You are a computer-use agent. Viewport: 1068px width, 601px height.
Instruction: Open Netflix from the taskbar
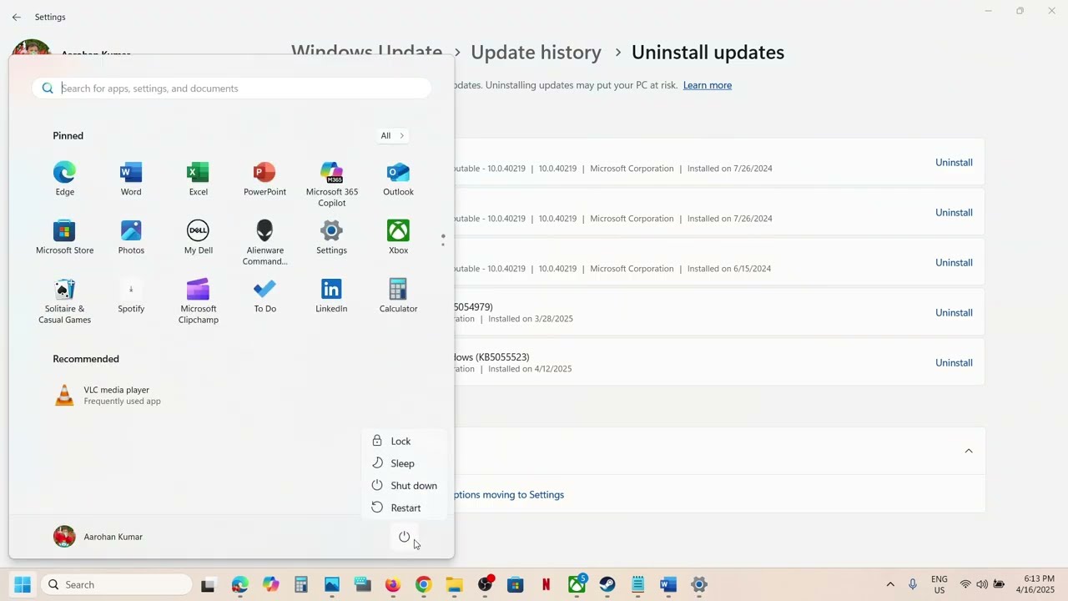point(546,584)
